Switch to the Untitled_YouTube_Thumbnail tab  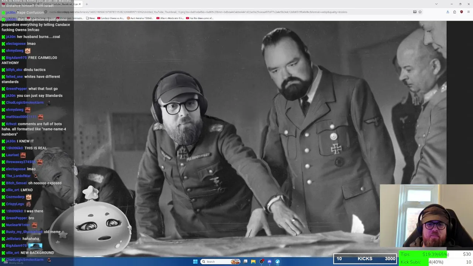coord(63,4)
